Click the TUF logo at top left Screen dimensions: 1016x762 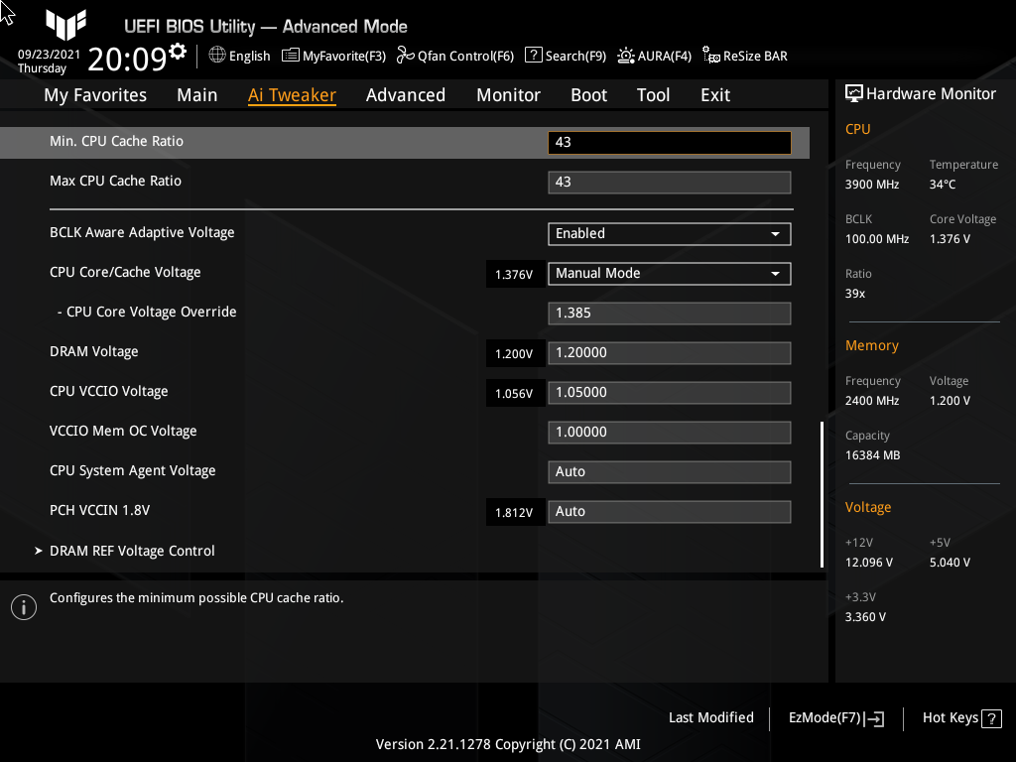pyautogui.click(x=65, y=24)
